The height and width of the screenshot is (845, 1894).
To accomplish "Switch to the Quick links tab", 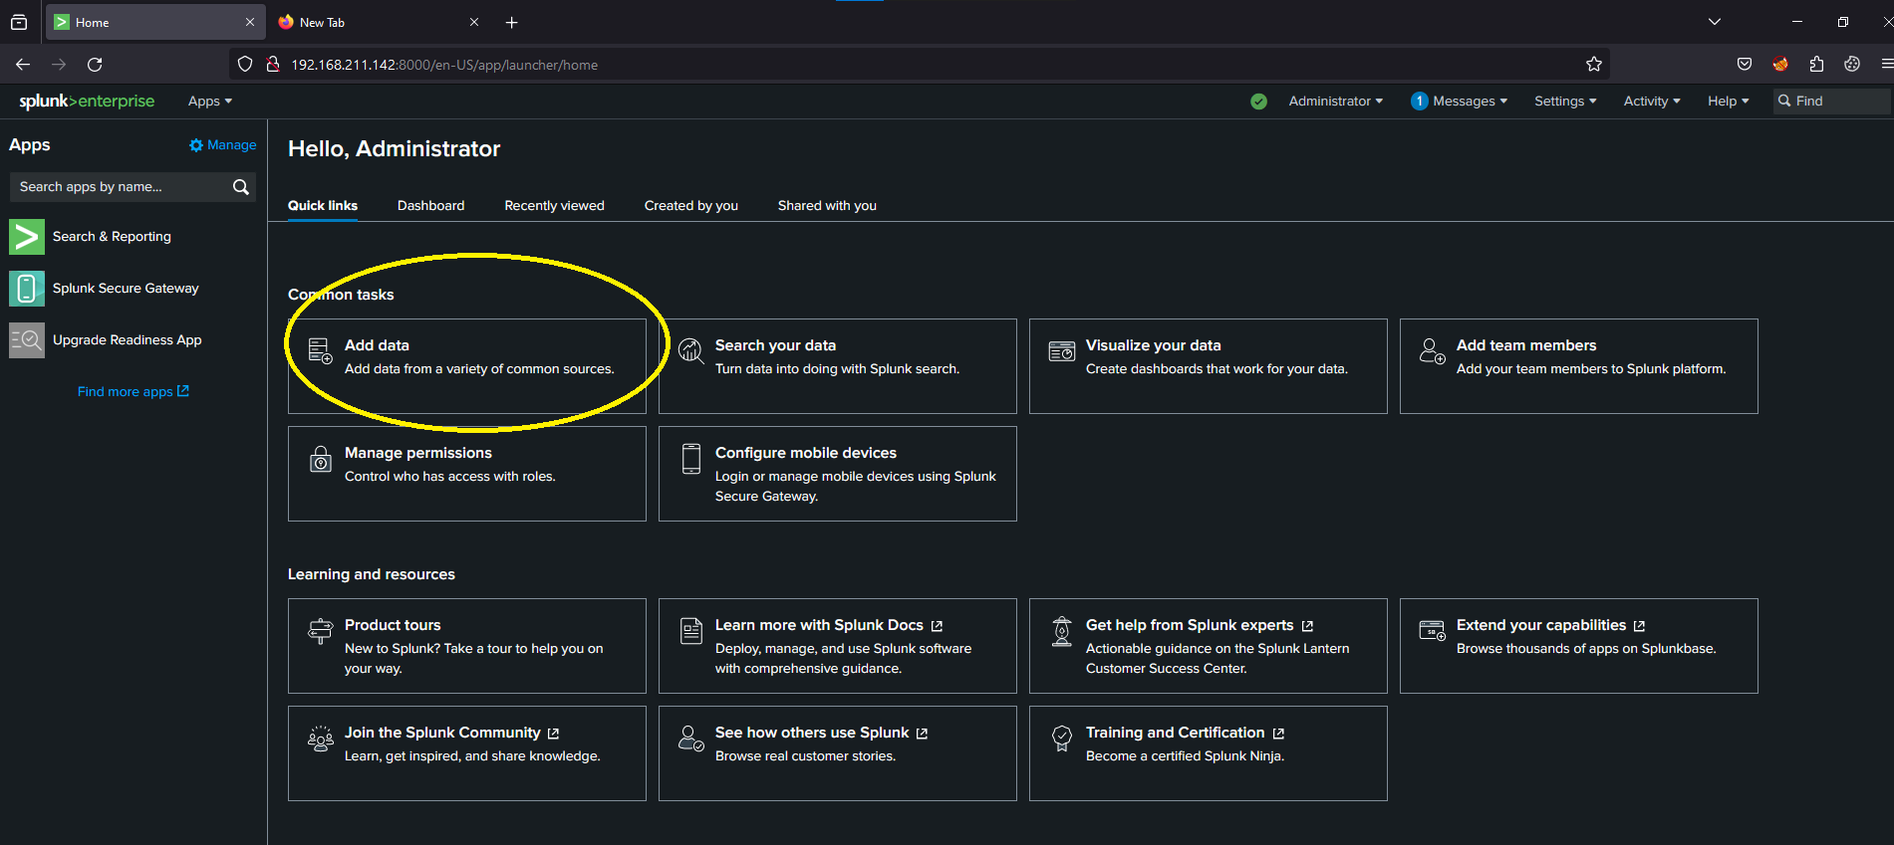I will point(323,206).
